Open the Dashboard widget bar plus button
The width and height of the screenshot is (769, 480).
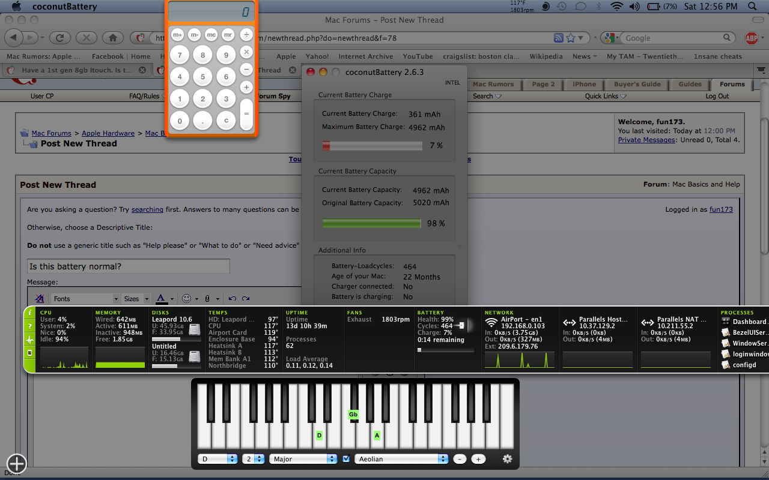click(x=17, y=463)
